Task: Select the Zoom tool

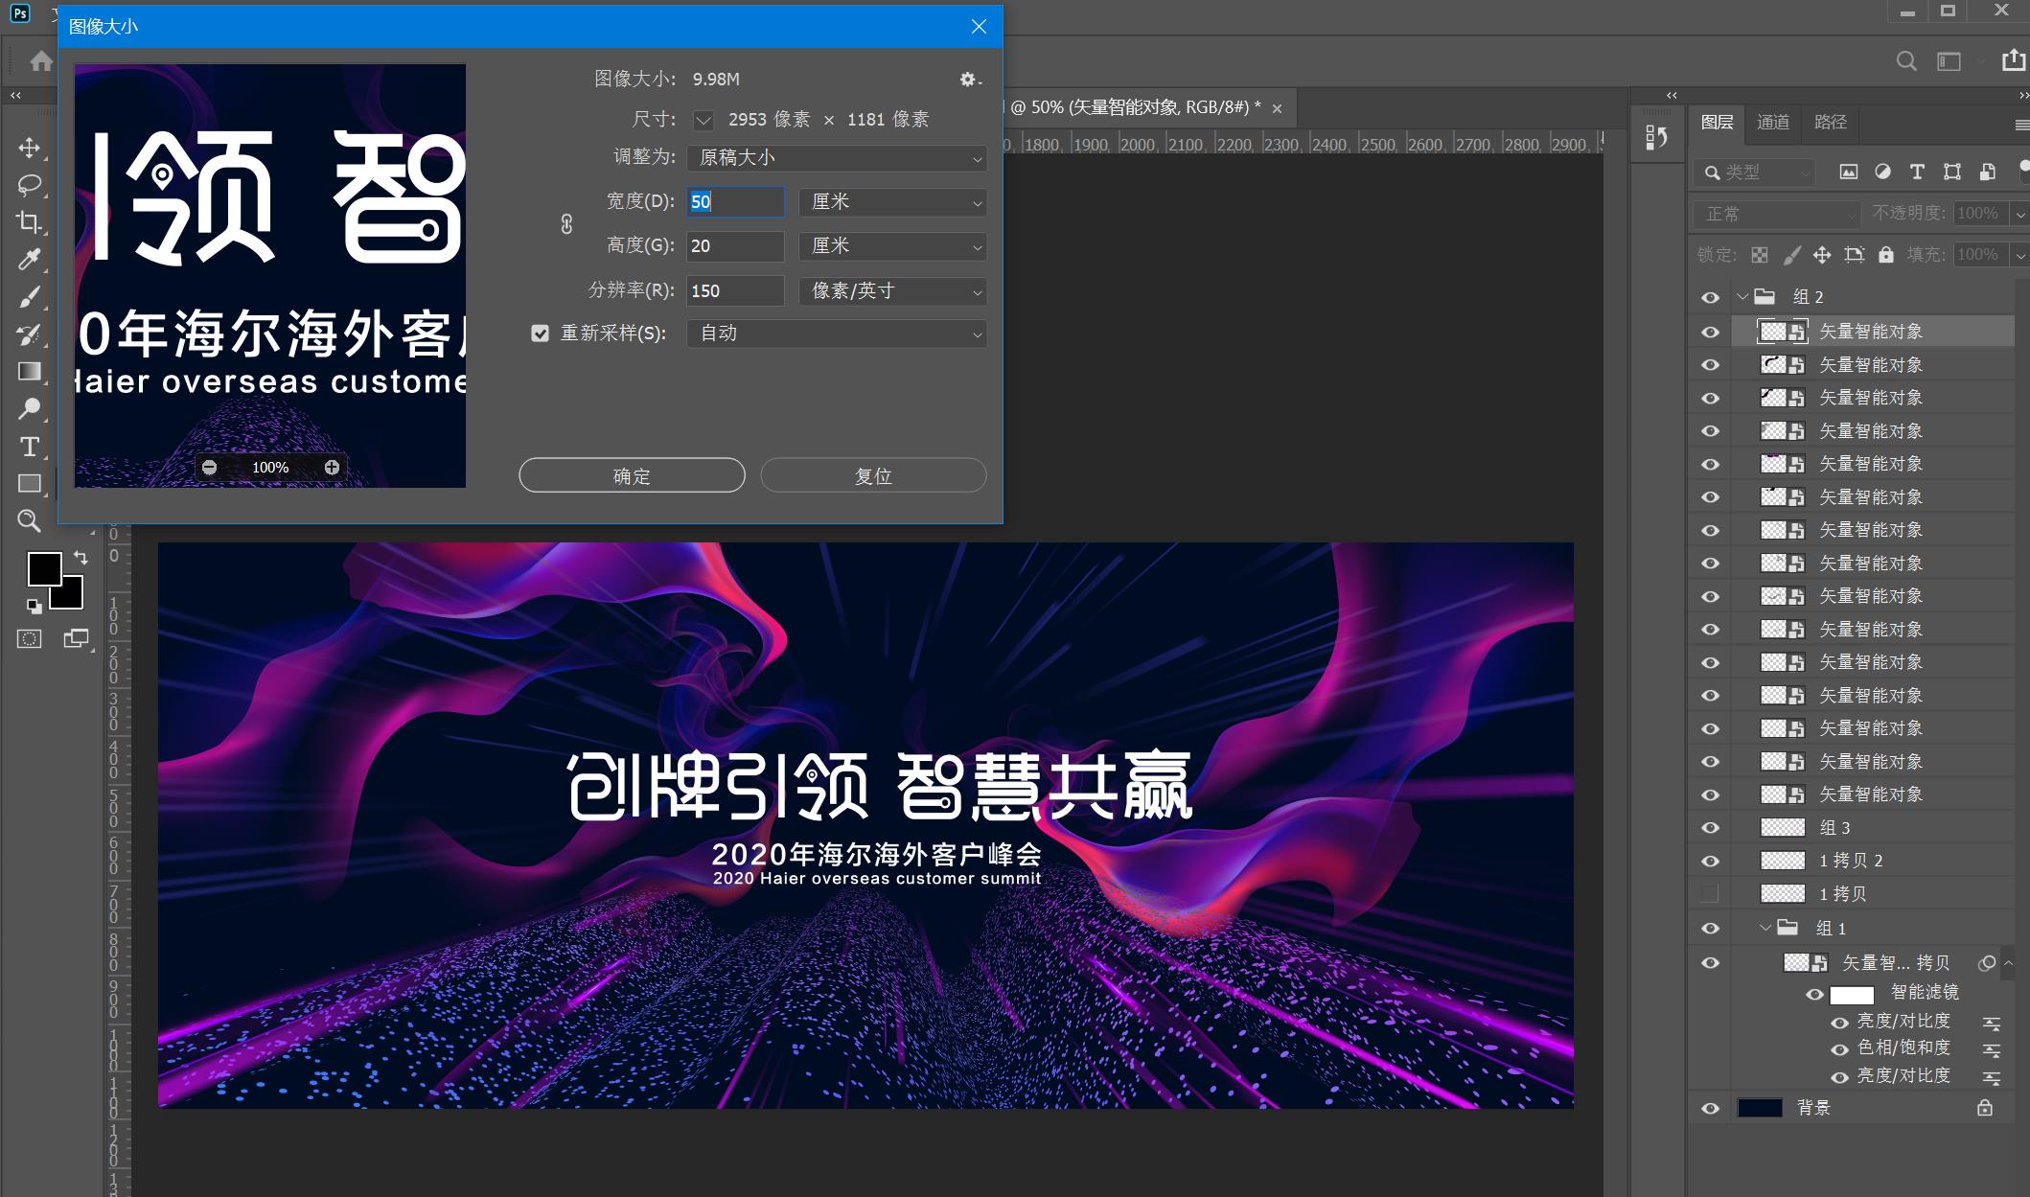Action: click(x=30, y=520)
